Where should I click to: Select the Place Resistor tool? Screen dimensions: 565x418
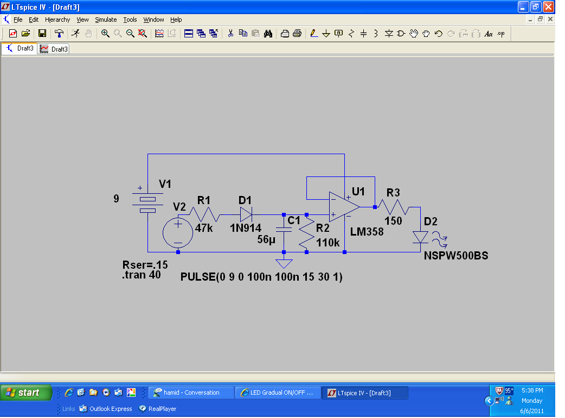351,34
